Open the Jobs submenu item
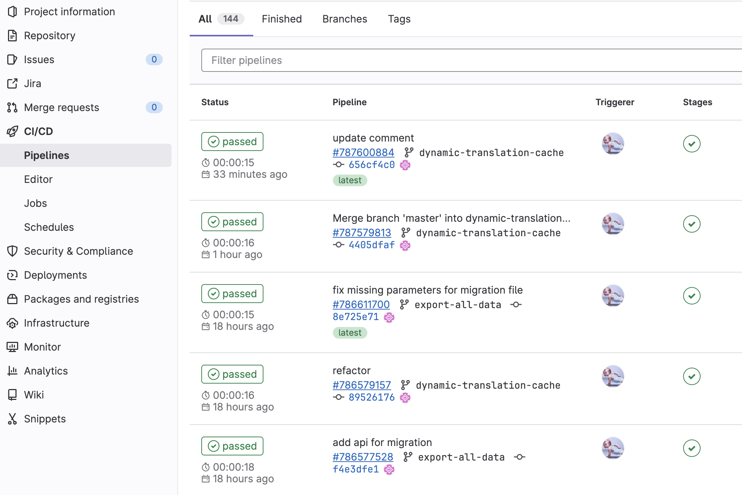Screen dimensions: 742x495 pyautogui.click(x=35, y=203)
